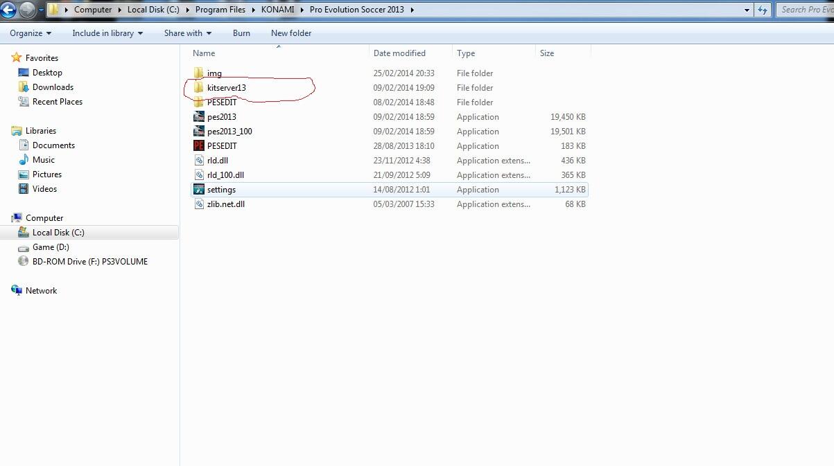Open Recent Places in the sidebar
The image size is (834, 466).
[x=58, y=102]
